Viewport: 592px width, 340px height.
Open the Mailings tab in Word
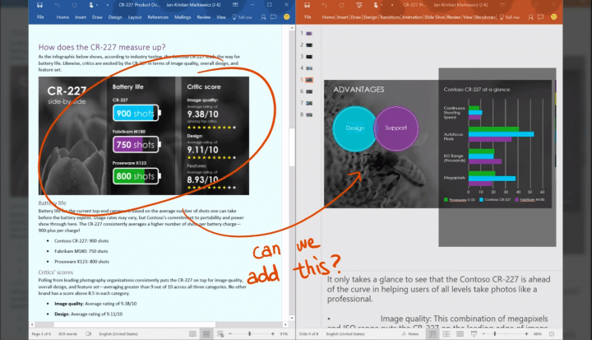click(183, 17)
